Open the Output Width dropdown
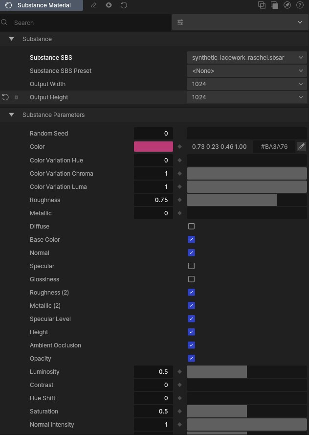This screenshot has width=309, height=435. click(x=246, y=84)
